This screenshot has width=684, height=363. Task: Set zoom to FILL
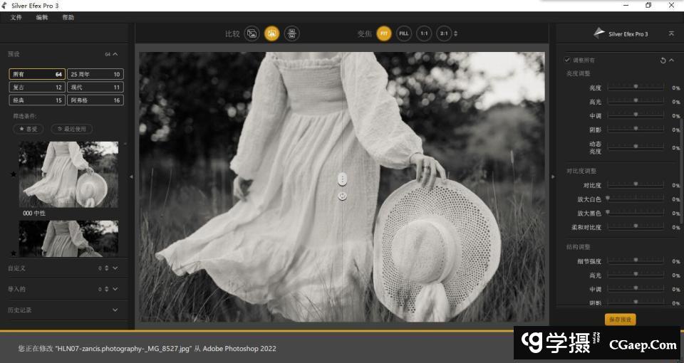point(404,33)
